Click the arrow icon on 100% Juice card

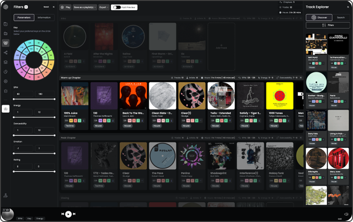point(83,121)
